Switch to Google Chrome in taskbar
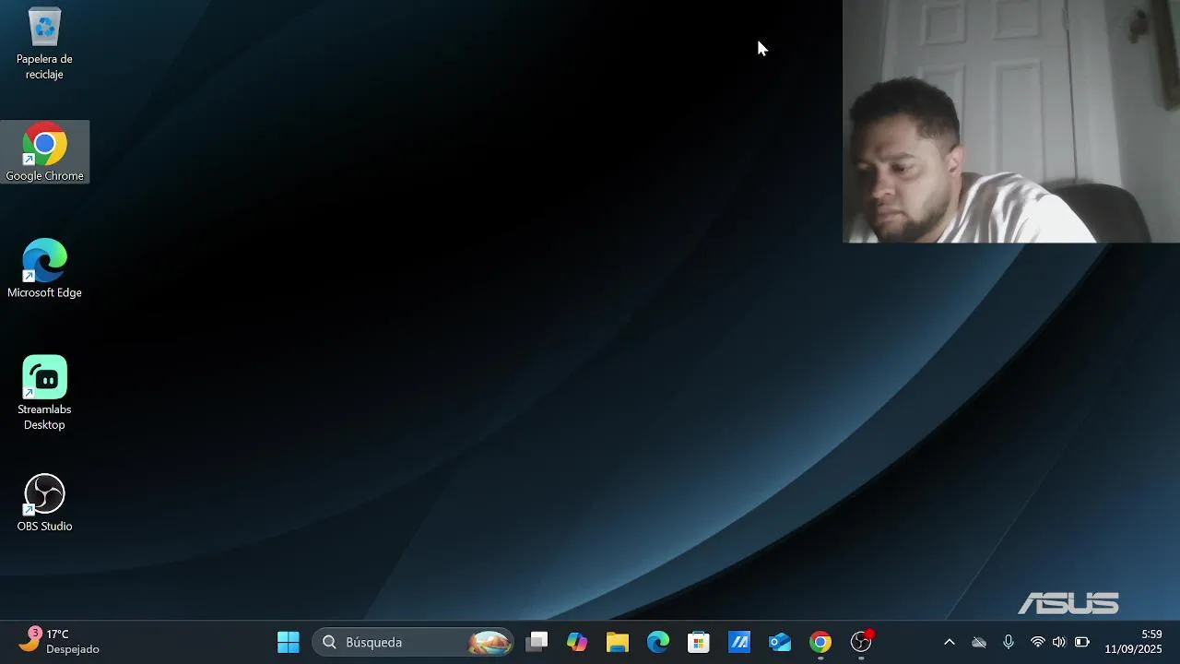This screenshot has width=1180, height=664. [820, 642]
